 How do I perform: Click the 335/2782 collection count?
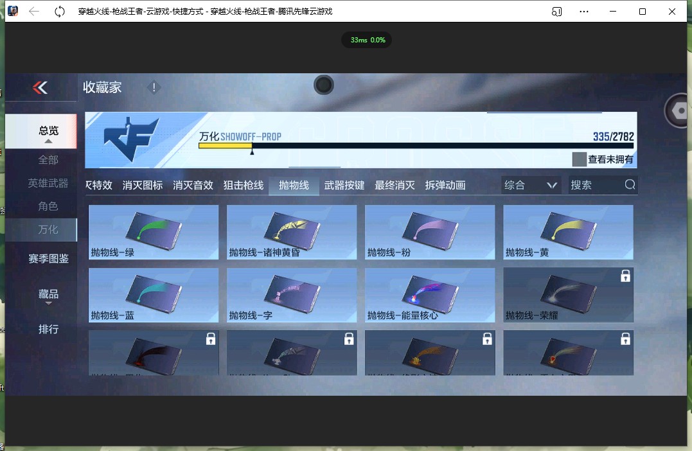pyautogui.click(x=614, y=136)
